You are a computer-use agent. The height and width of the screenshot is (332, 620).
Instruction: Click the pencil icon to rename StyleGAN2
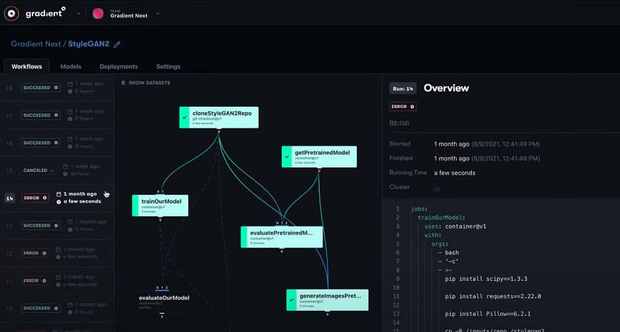pos(117,44)
